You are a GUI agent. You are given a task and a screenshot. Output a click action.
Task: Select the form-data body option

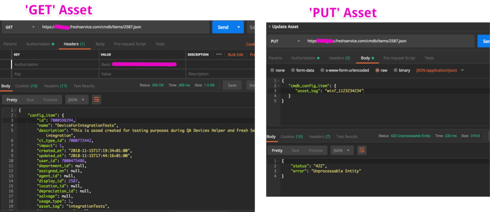coord(302,70)
